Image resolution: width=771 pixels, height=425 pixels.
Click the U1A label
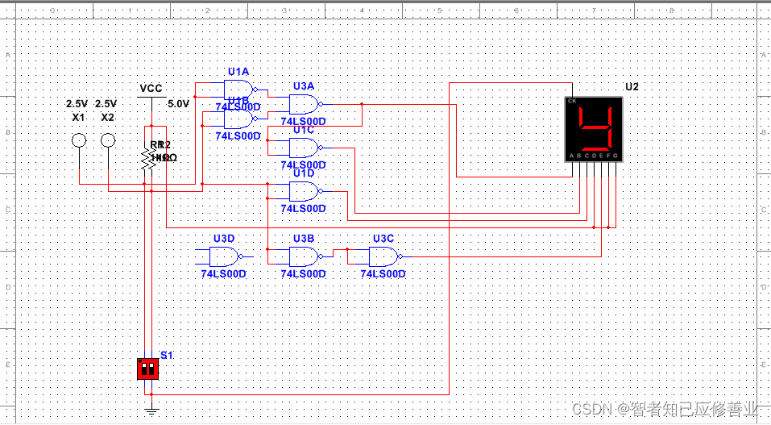(238, 72)
